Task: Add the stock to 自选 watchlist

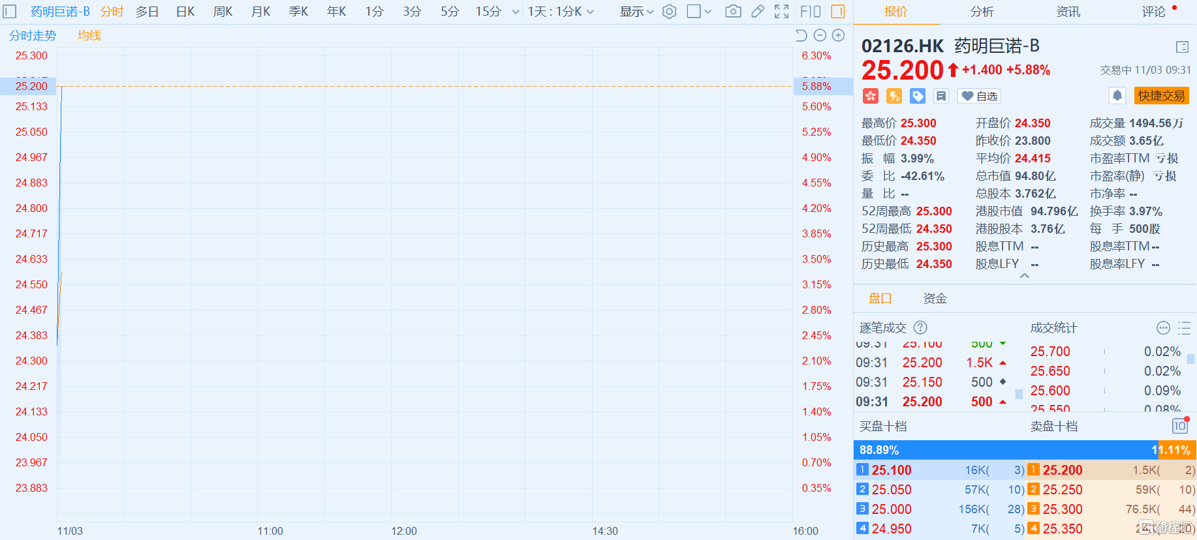Action: coord(979,96)
